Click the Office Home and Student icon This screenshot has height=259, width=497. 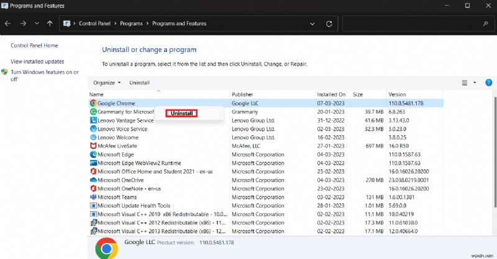pyautogui.click(x=93, y=172)
